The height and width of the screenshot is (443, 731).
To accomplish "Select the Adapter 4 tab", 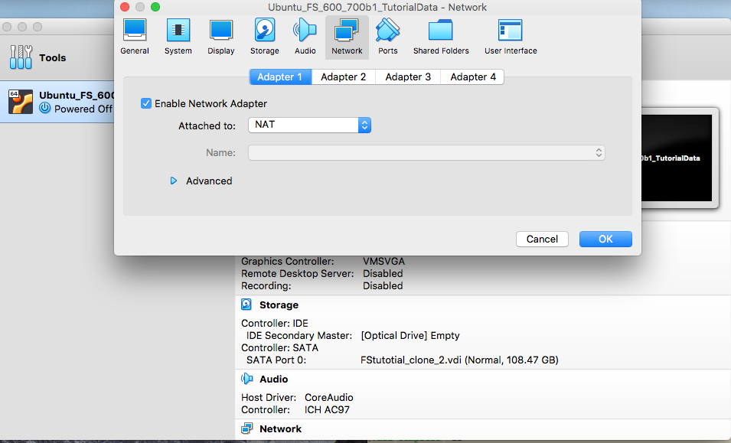I will pyautogui.click(x=473, y=77).
